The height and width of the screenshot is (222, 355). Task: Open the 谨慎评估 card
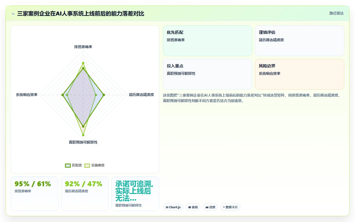(x=299, y=41)
